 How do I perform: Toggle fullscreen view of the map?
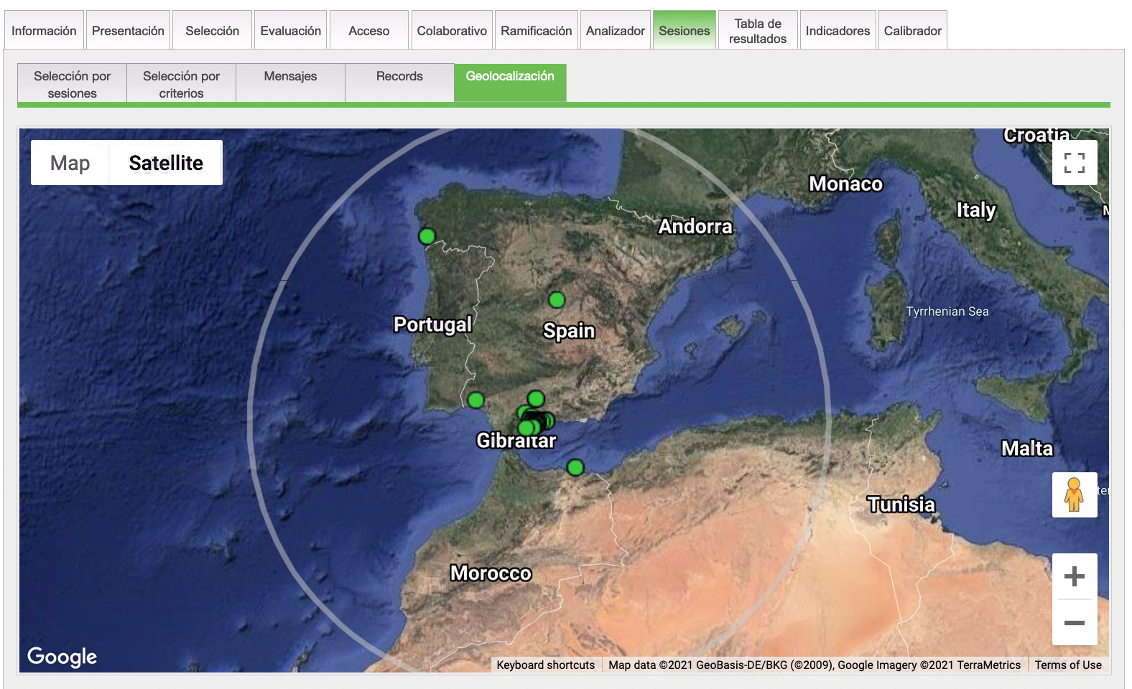pyautogui.click(x=1074, y=163)
